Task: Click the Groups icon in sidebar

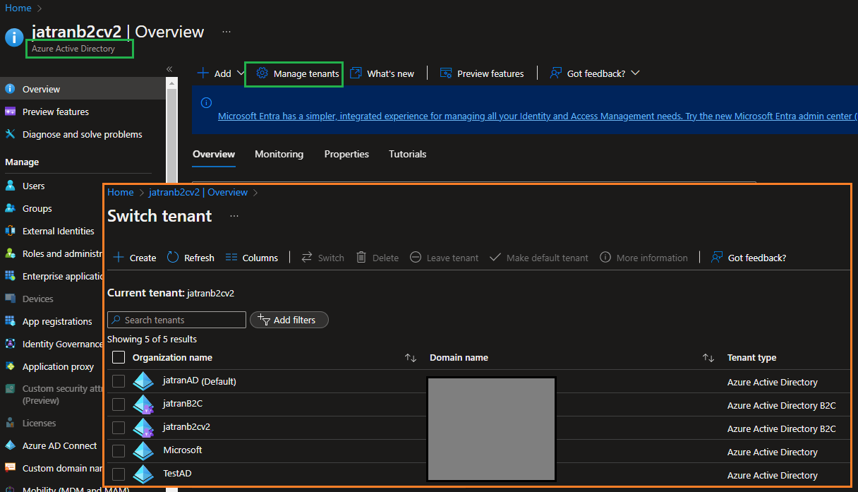Action: 10,208
